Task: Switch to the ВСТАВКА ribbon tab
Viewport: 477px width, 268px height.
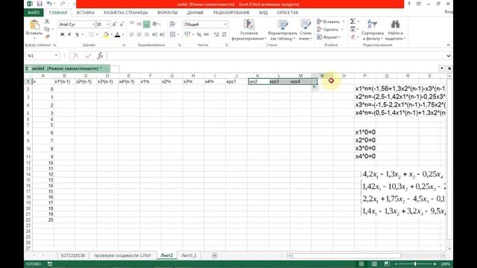Action: (x=85, y=13)
